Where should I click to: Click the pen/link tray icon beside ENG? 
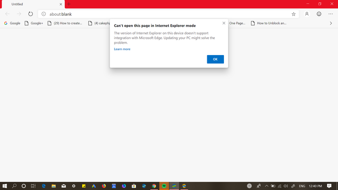click(x=293, y=186)
